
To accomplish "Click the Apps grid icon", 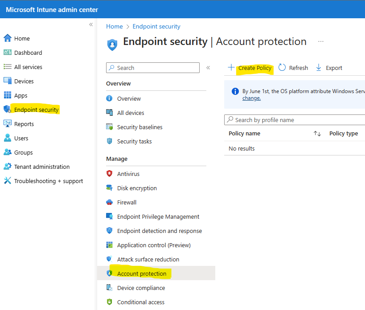I will click(8, 95).
